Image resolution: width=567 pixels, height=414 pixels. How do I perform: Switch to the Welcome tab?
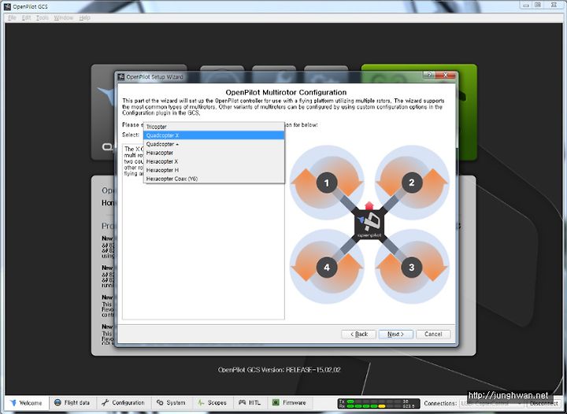27,403
